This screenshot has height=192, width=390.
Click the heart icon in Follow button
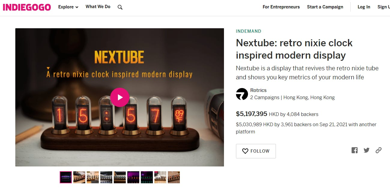[245, 151]
